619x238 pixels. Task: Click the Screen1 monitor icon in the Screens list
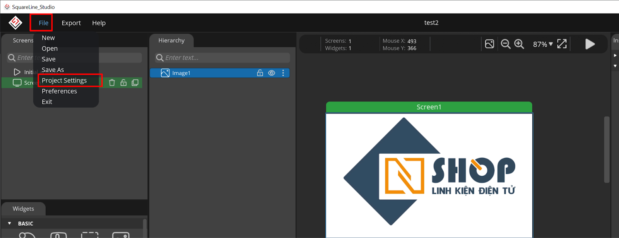17,83
